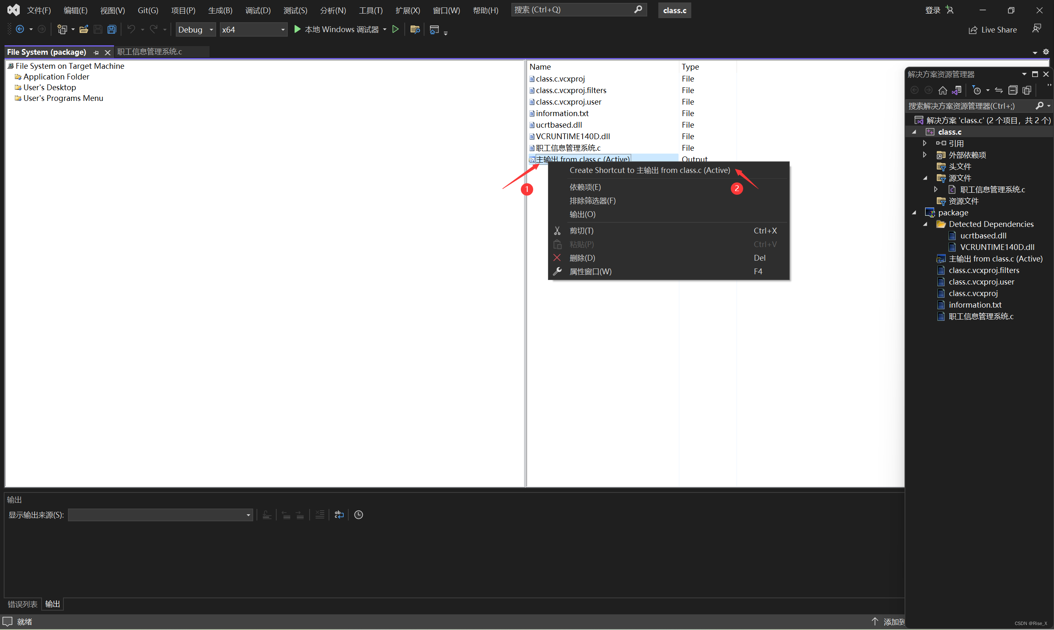1054x630 pixels.
Task: Open the feedback icon in the title bar
Action: click(x=1038, y=28)
